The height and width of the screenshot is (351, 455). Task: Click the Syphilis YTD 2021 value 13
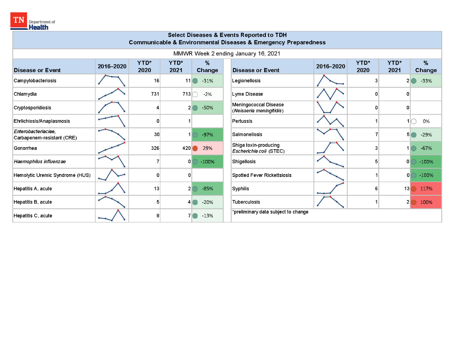click(x=407, y=189)
